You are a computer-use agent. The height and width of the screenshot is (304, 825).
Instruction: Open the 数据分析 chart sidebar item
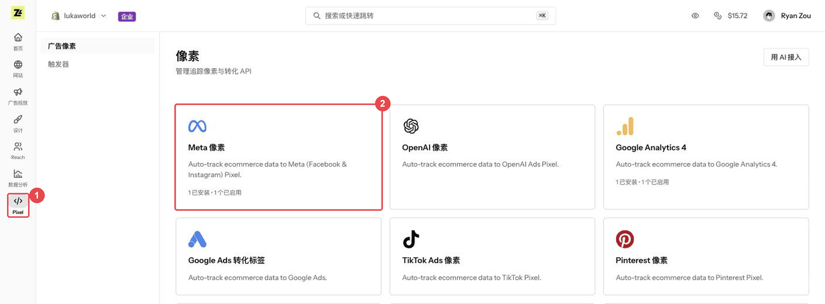pos(18,179)
